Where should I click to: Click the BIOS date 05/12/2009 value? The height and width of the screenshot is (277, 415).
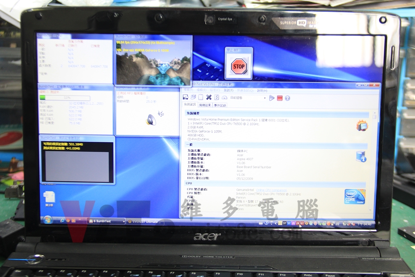pyautogui.click(x=245, y=179)
